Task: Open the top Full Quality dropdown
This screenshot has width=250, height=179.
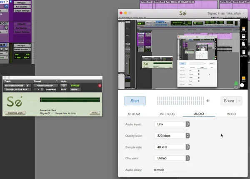Action: (22, 7)
